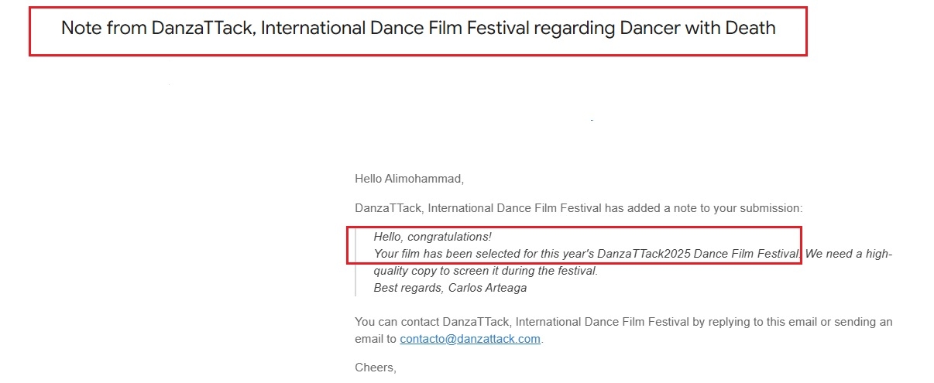Click the 'We need a high-' text
This screenshot has width=934, height=383.
849,254
